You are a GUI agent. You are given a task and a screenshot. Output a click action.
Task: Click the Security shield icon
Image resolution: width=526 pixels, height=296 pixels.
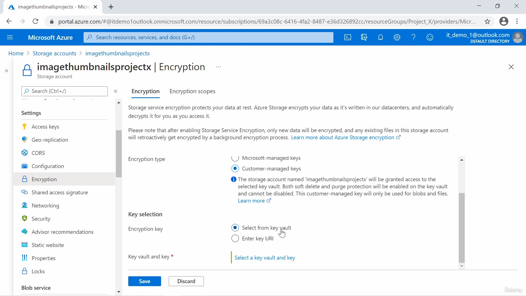click(24, 218)
